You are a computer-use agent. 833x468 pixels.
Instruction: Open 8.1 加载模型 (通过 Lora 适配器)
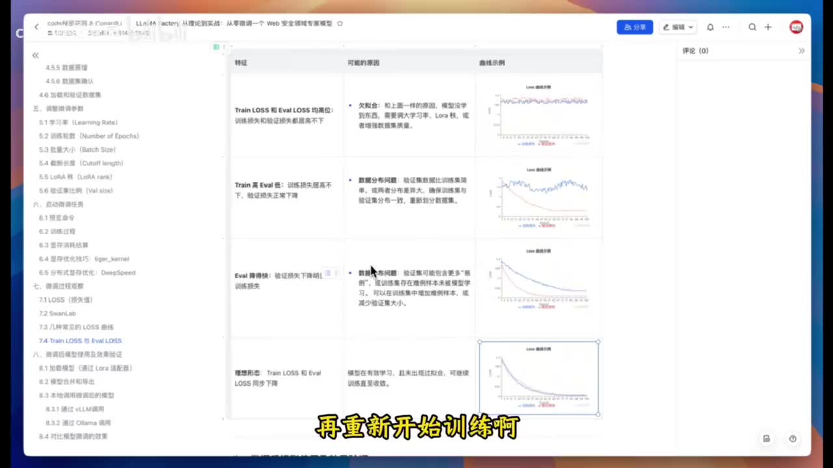click(x=85, y=368)
